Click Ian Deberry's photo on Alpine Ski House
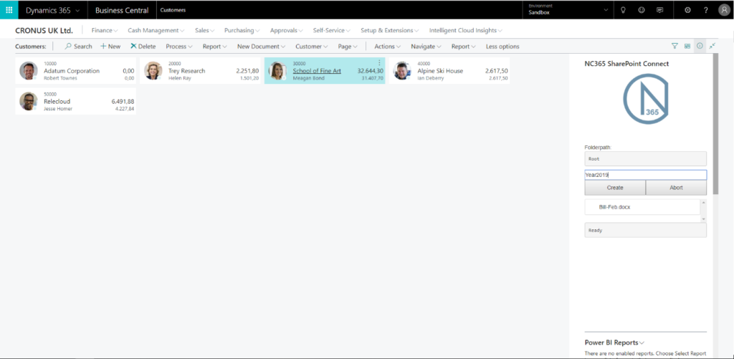This screenshot has height=359, width=734. [402, 71]
